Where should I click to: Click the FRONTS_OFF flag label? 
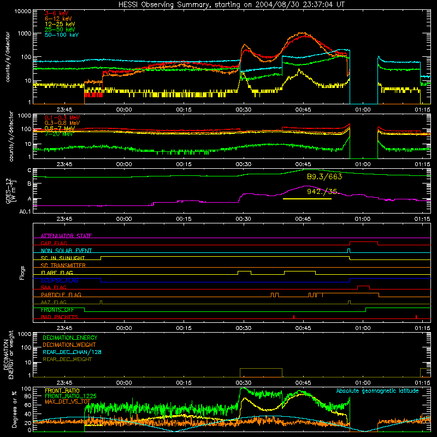tap(57, 310)
